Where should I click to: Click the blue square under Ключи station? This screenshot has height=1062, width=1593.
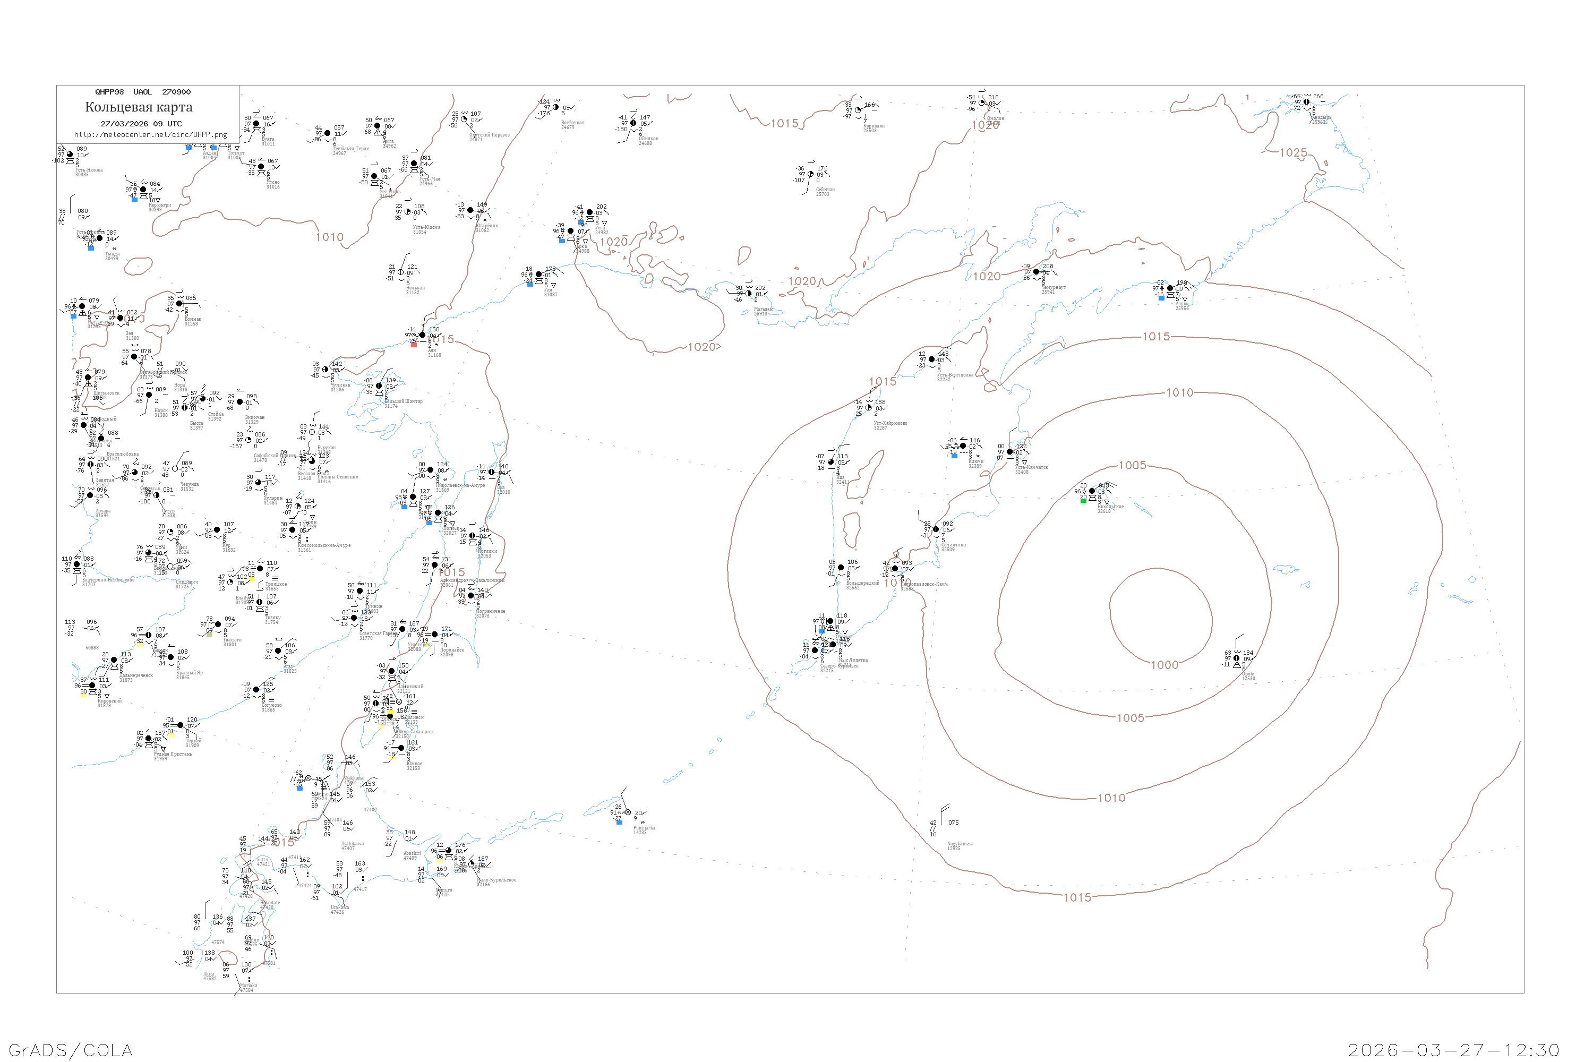[954, 456]
